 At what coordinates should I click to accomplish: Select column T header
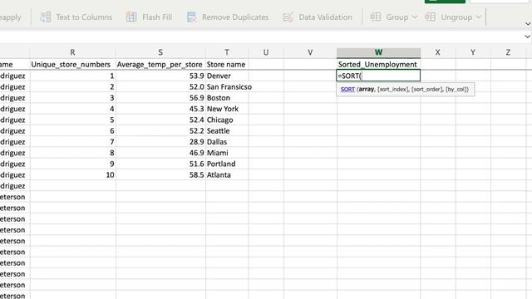[227, 52]
